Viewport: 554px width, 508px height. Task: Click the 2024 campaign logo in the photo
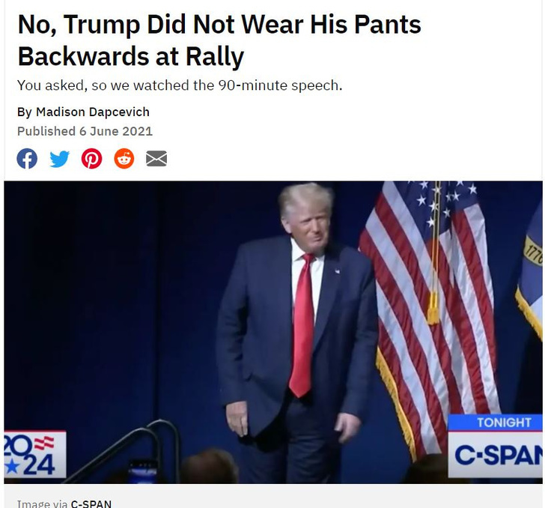(x=34, y=454)
